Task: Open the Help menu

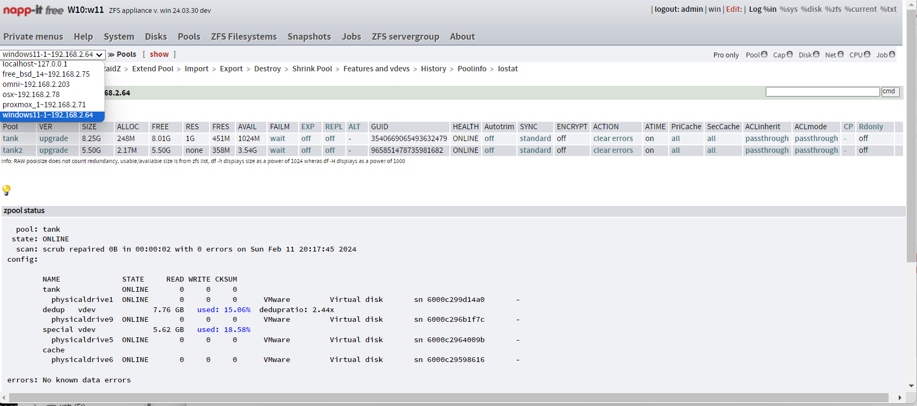Action: point(83,36)
